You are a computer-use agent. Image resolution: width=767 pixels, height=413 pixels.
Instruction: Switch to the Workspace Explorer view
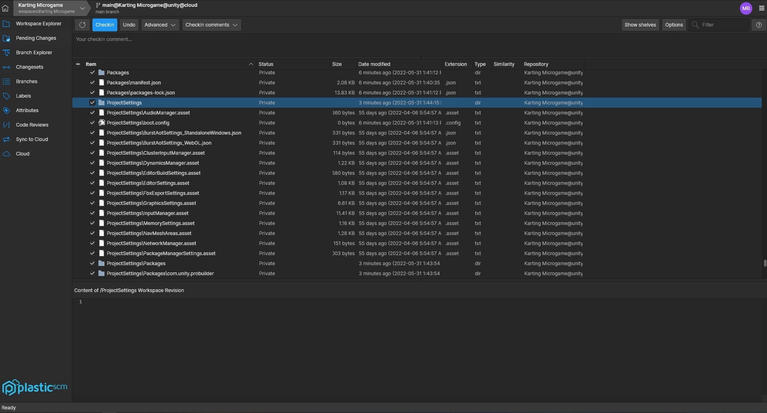38,23
